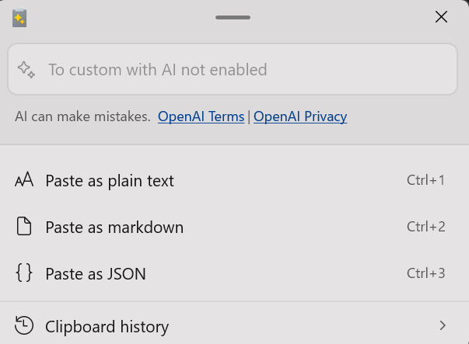The width and height of the screenshot is (469, 344).
Task: Click the clipboard history clock icon
Action: (24, 325)
